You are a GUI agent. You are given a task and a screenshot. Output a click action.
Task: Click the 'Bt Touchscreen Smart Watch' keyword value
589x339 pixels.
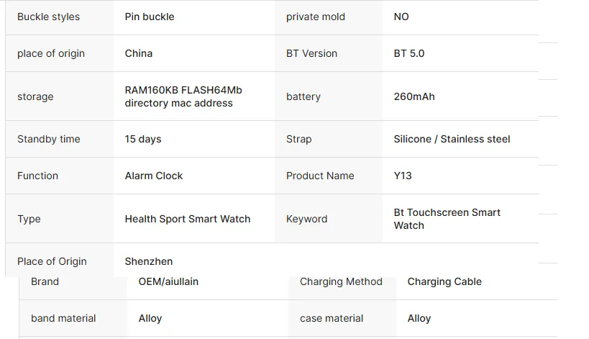[x=447, y=219]
